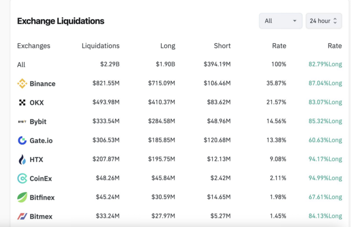
Task: Open the Bitfinex exchange name link
Action: point(42,197)
